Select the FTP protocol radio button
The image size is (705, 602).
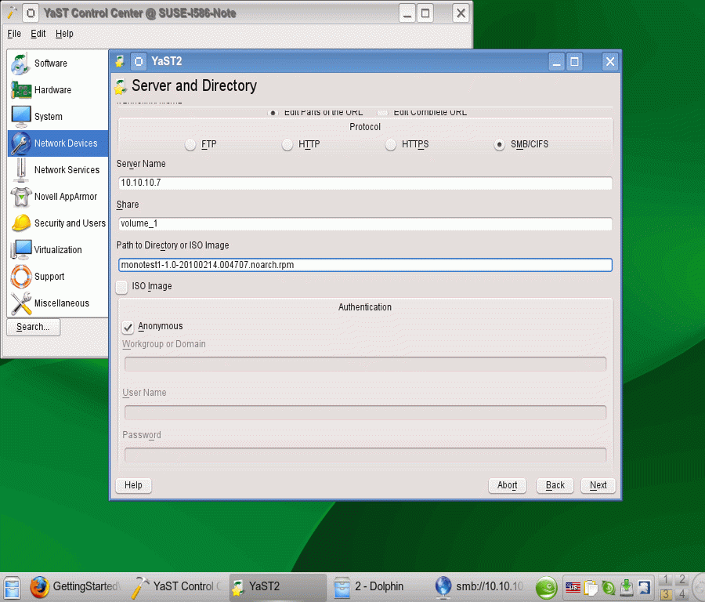[190, 144]
